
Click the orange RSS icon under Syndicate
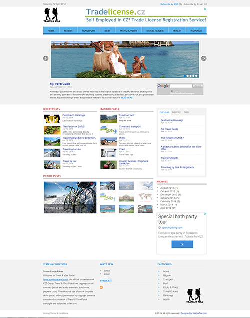101,287
